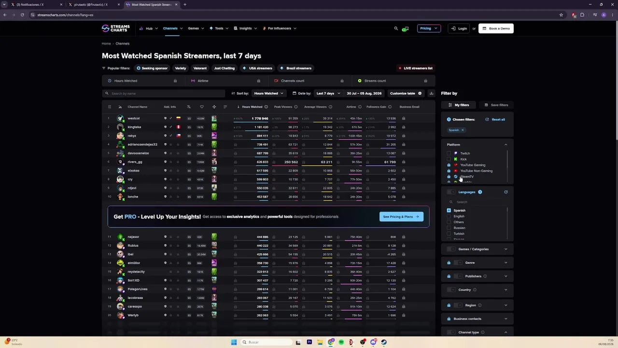Open the Hours Watched sort dropdown
The width and height of the screenshot is (618, 348).
point(268,93)
